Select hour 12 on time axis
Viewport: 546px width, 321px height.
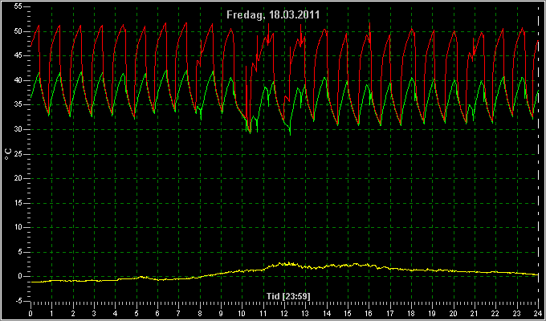click(284, 313)
